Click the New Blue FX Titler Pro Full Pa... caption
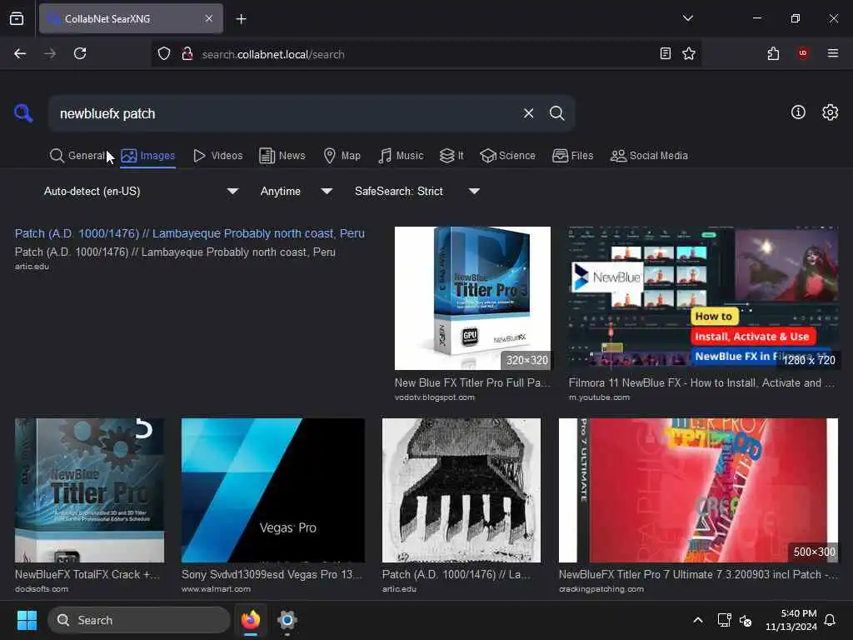This screenshot has height=640, width=853. pyautogui.click(x=472, y=382)
